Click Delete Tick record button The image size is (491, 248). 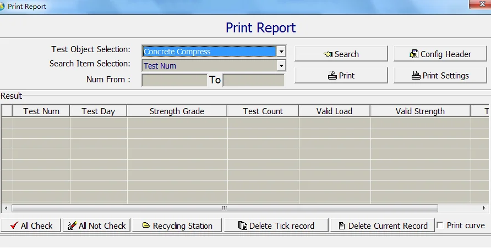[x=276, y=226]
